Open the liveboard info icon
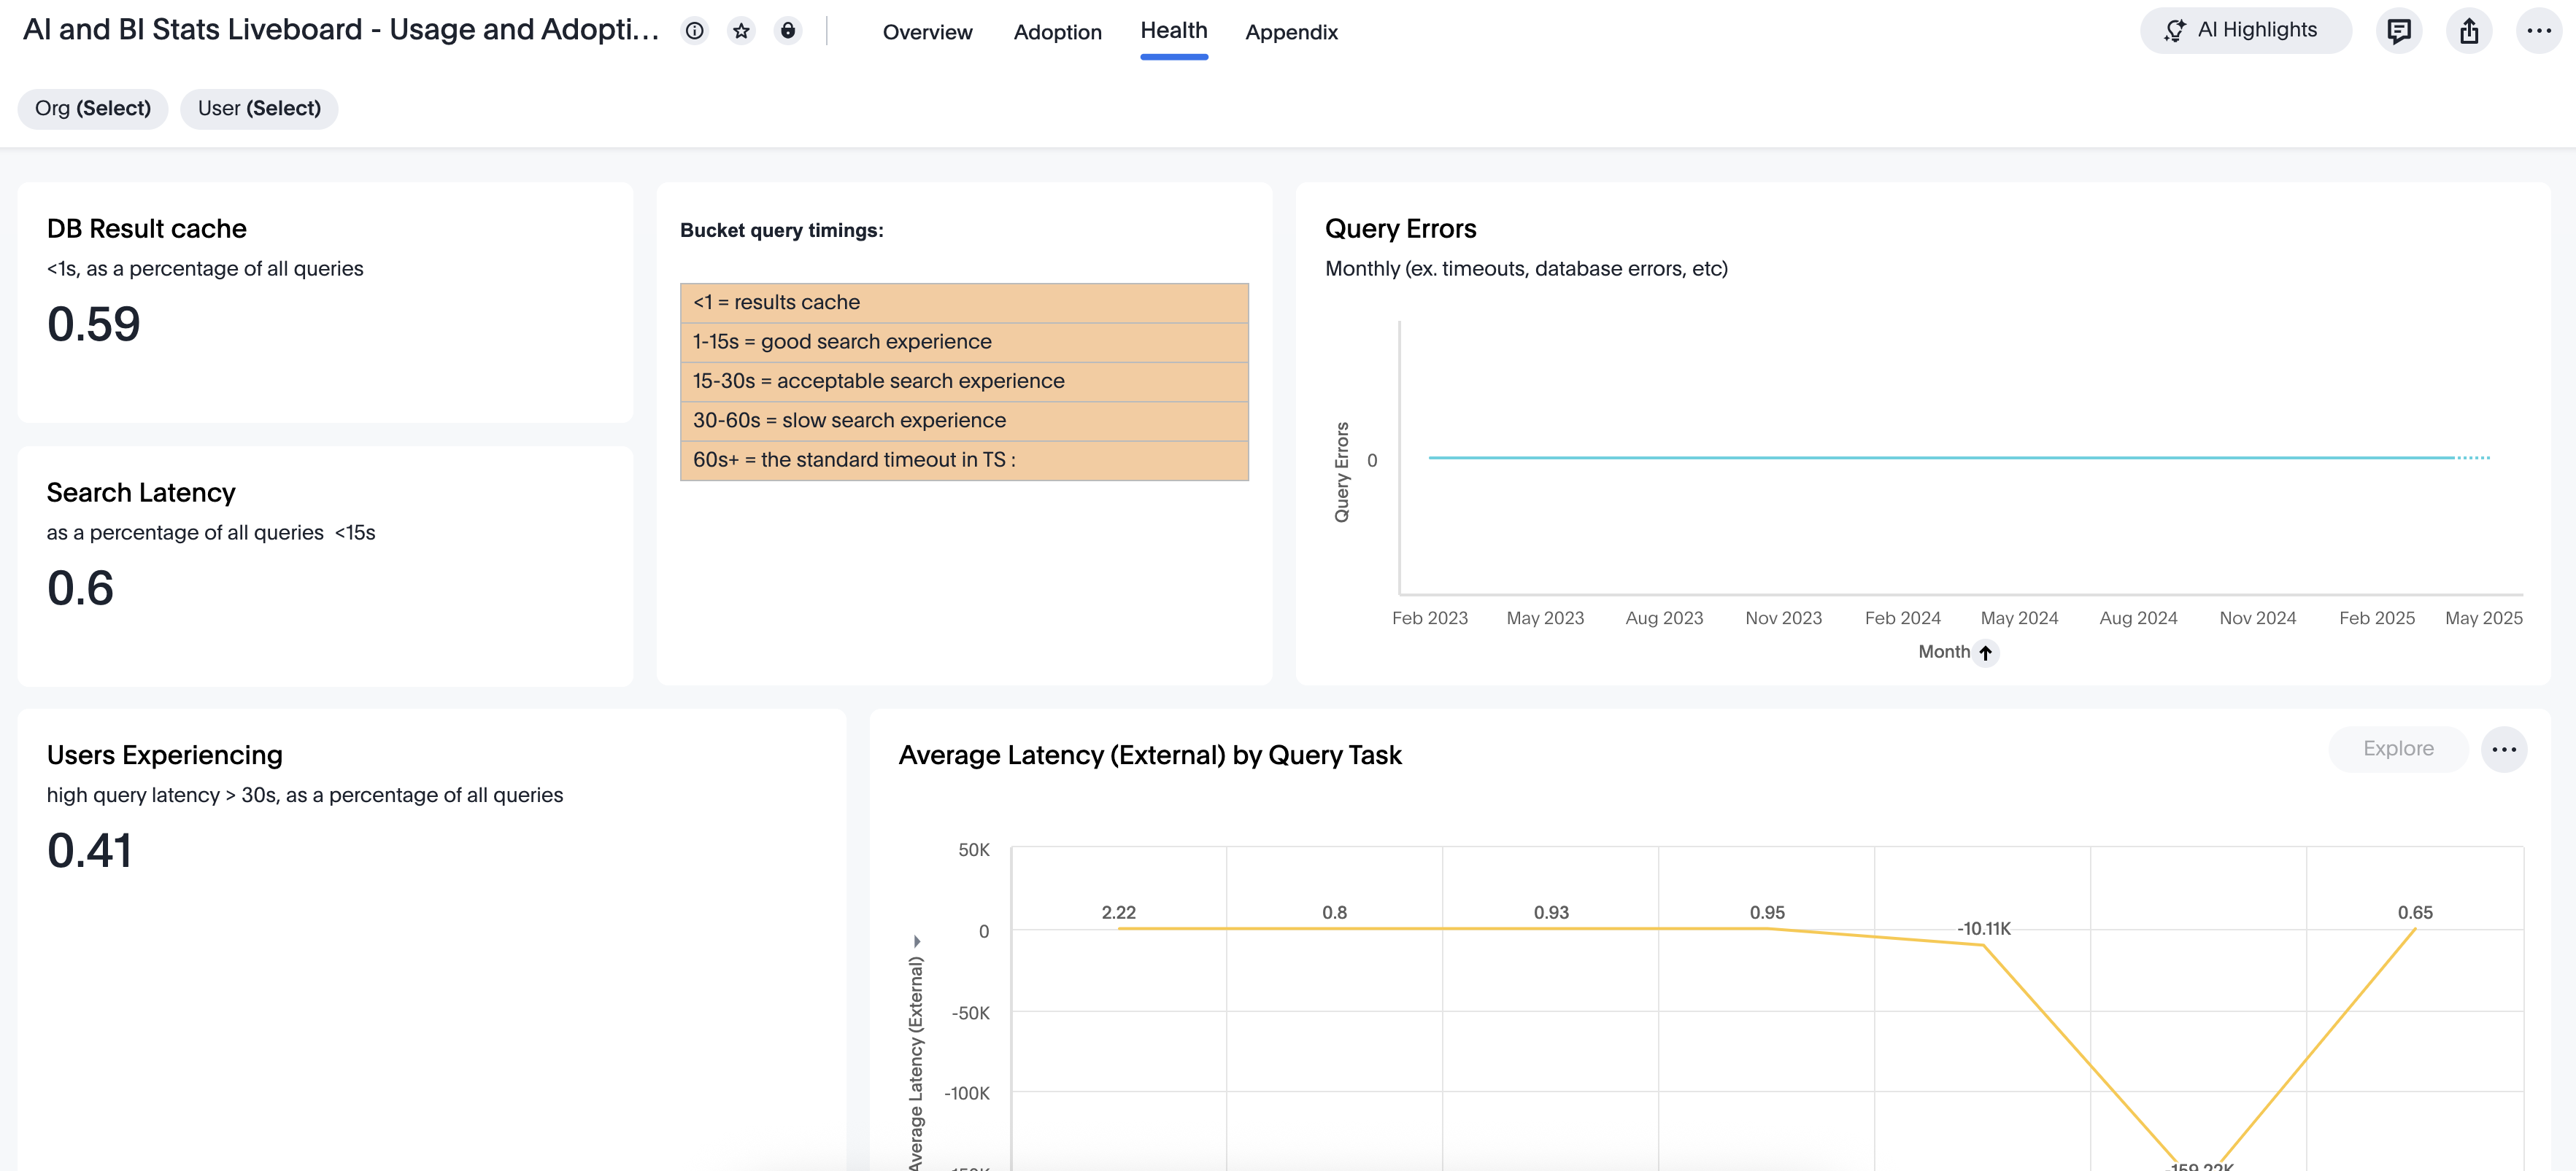 694,31
